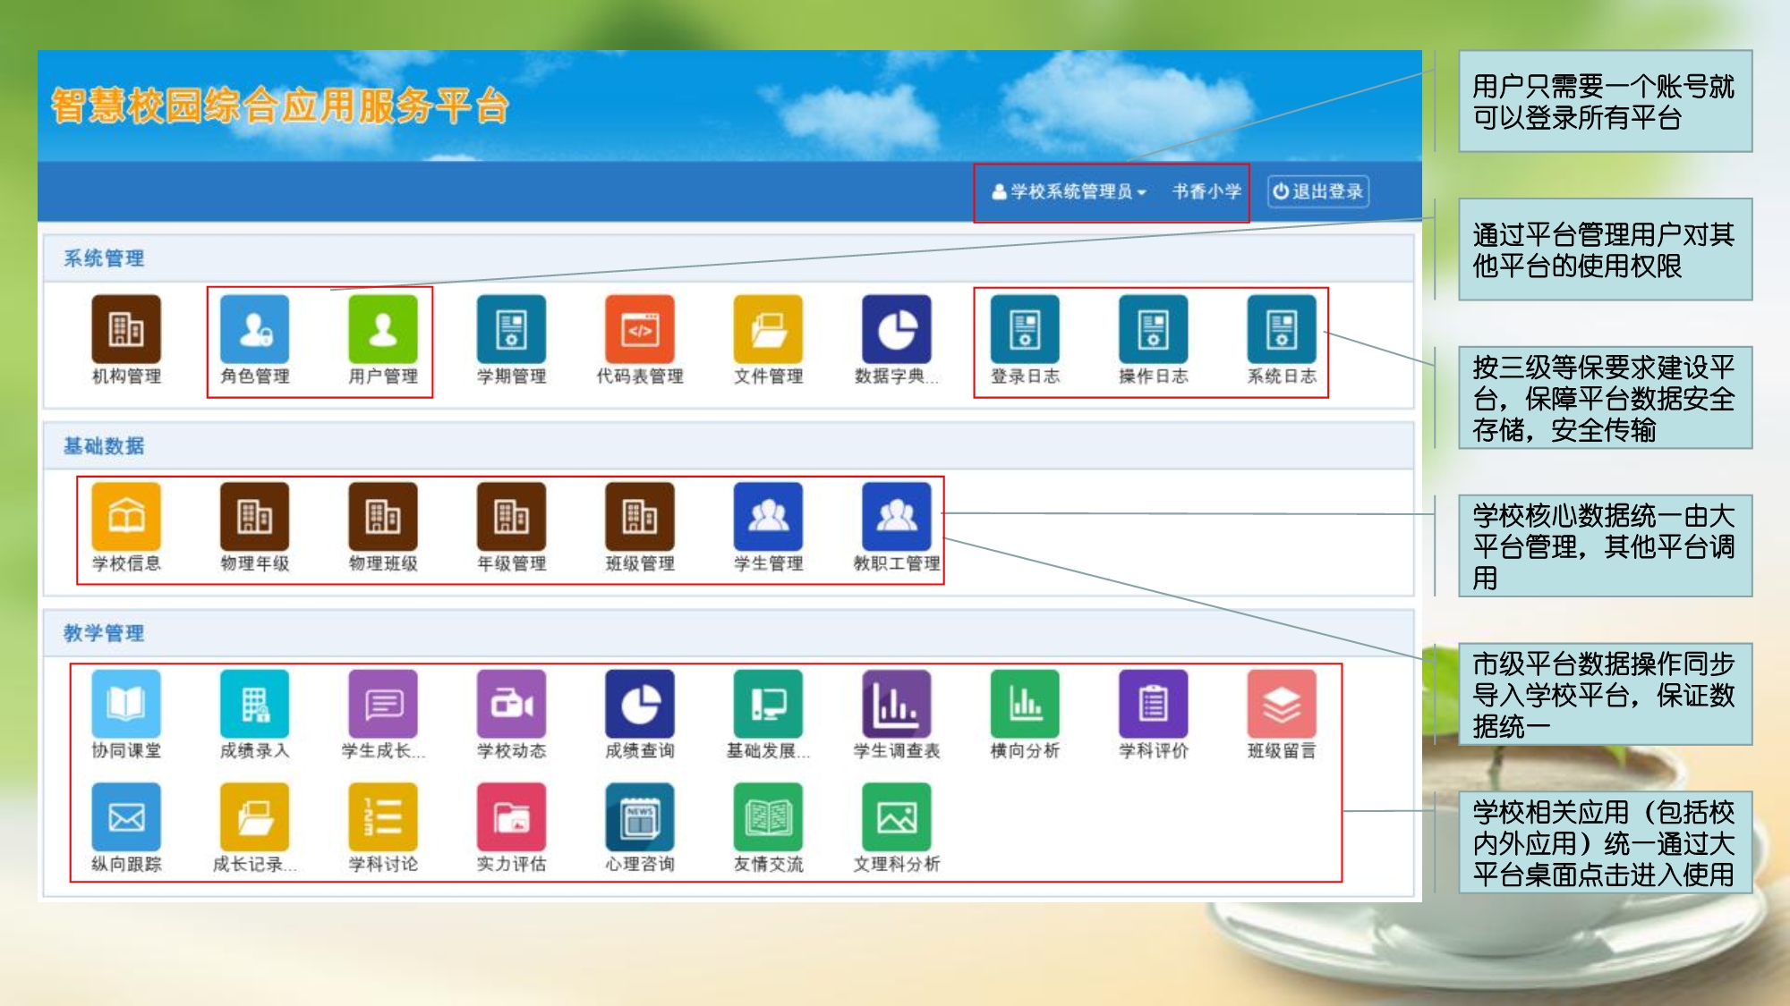This screenshot has width=1790, height=1006.
Task: Open the 纵向跟踪 envelope icon
Action: pos(126,817)
